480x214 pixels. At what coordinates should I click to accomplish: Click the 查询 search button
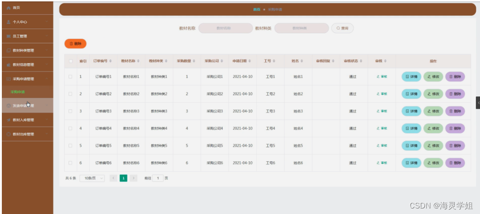coord(342,28)
